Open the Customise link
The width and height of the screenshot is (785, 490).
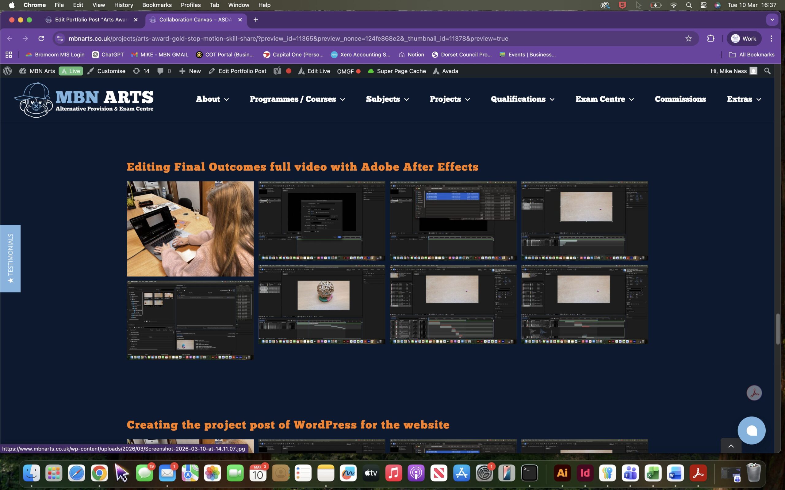(106, 71)
